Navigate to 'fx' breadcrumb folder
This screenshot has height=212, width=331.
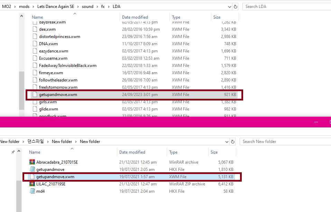[x=103, y=7]
